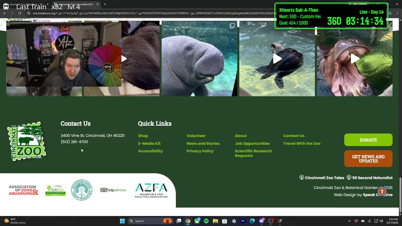Open Discord from the taskbar

pos(261,221)
